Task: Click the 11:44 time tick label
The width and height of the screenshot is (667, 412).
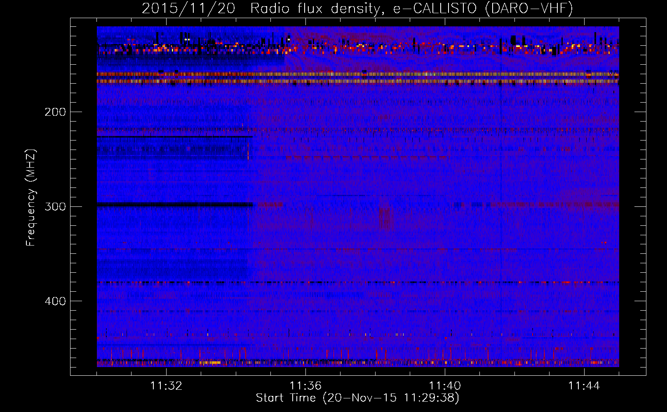Action: [x=584, y=386]
